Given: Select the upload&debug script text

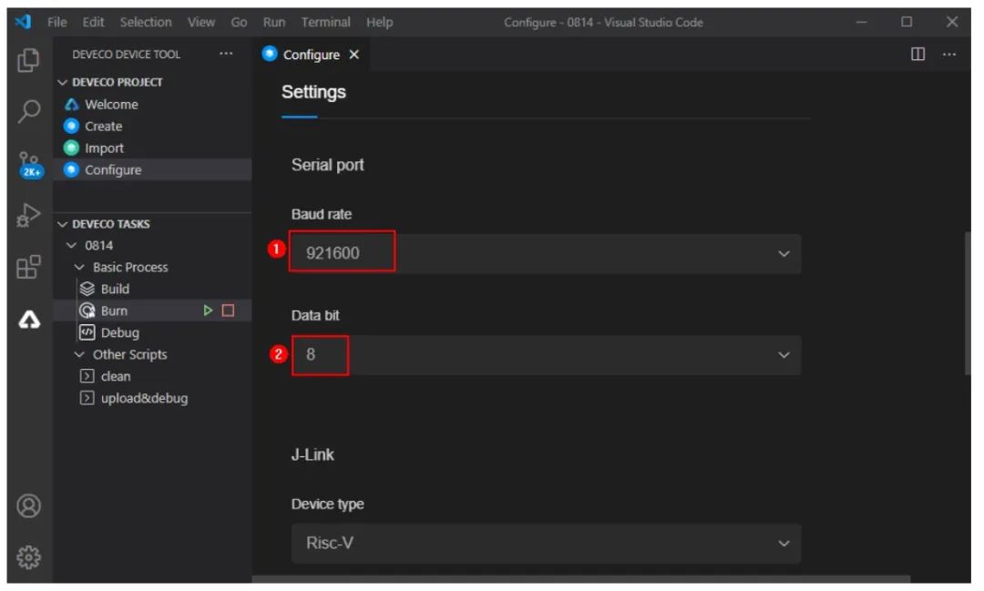Looking at the screenshot, I should click(144, 398).
